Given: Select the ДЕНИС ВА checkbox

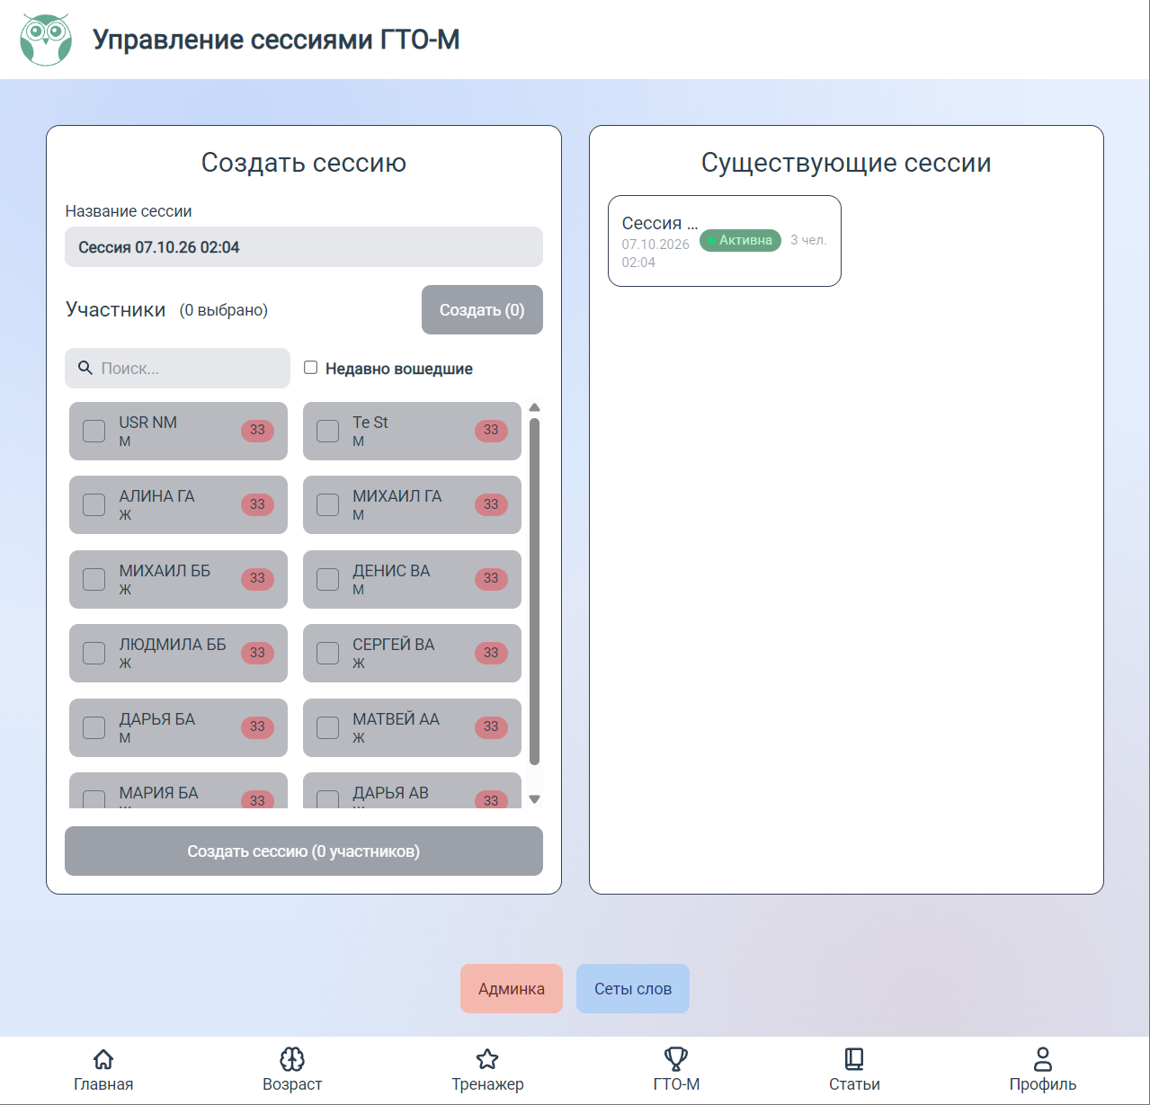Looking at the screenshot, I should (x=328, y=579).
